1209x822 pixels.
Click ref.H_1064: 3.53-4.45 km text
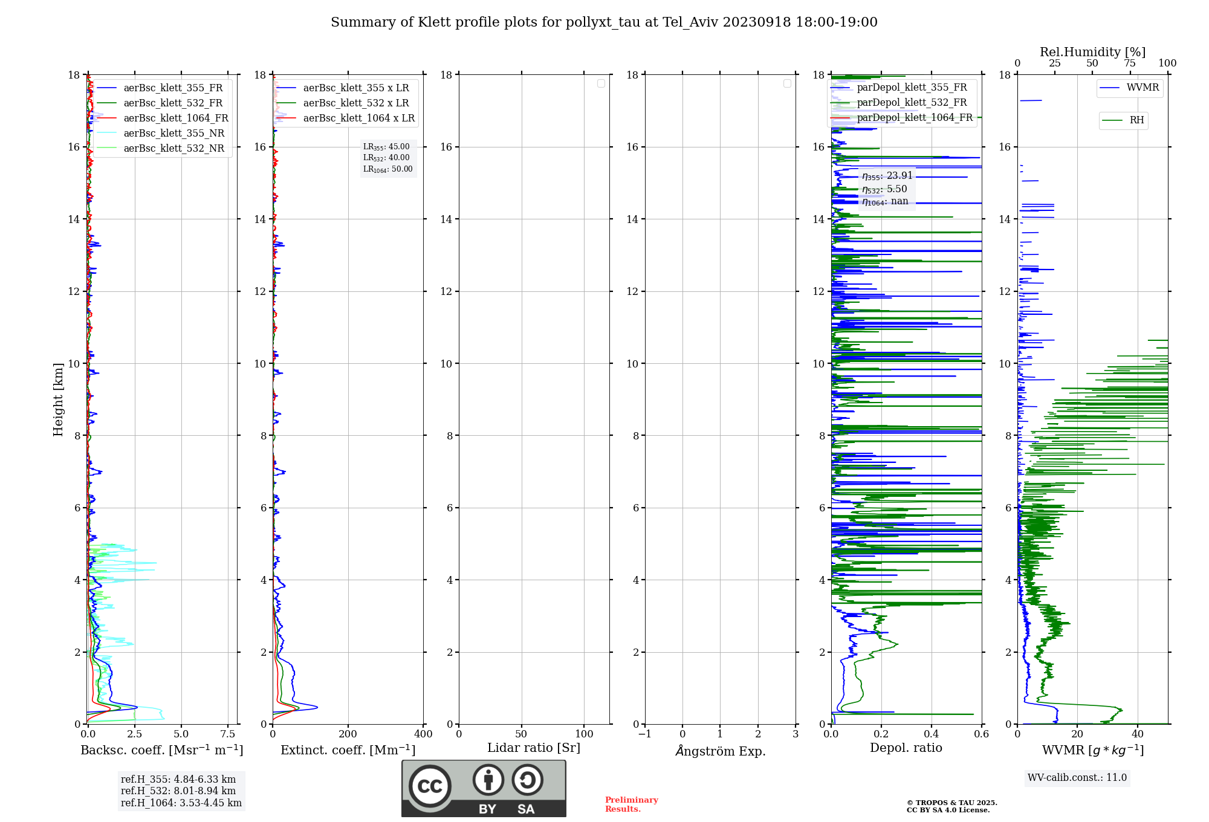tap(181, 803)
